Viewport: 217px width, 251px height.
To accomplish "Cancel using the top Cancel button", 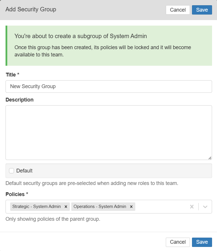I will pos(178,10).
